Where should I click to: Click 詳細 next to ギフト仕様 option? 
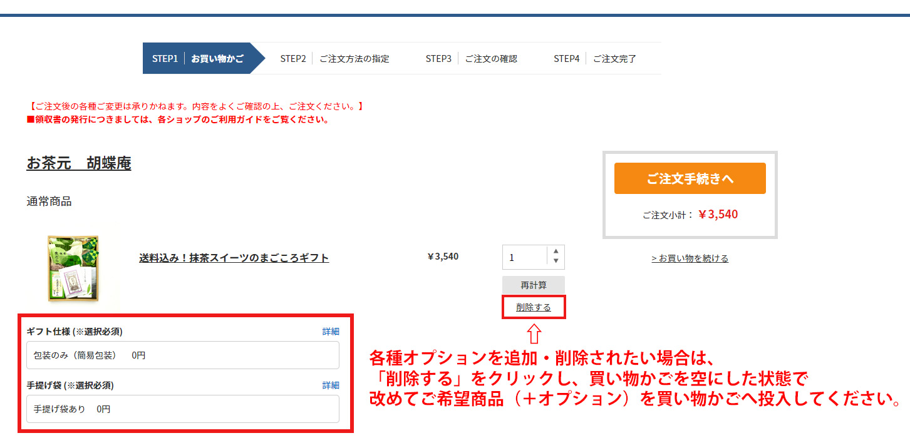point(331,332)
